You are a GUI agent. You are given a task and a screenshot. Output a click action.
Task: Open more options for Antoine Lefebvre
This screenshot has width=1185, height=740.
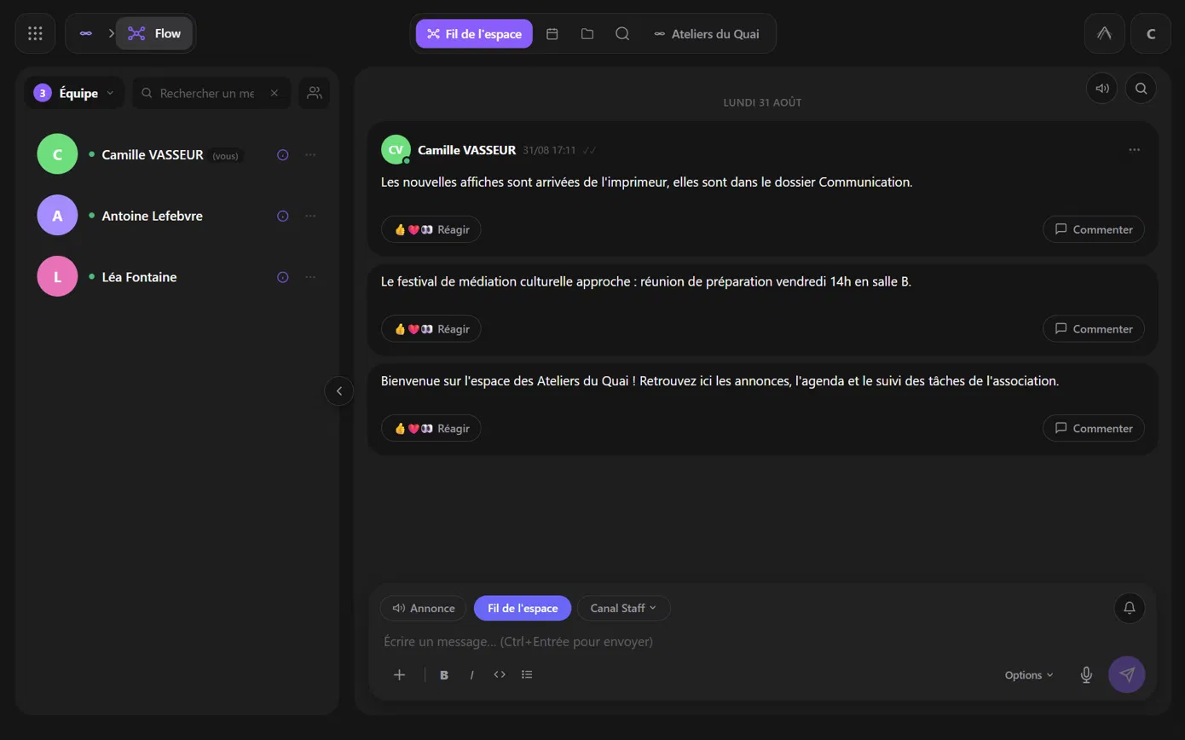coord(310,217)
